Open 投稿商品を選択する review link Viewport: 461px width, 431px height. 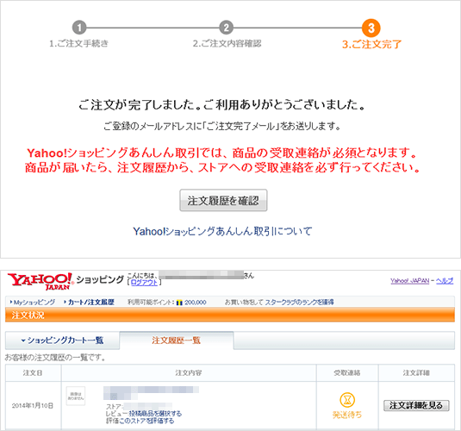155,414
